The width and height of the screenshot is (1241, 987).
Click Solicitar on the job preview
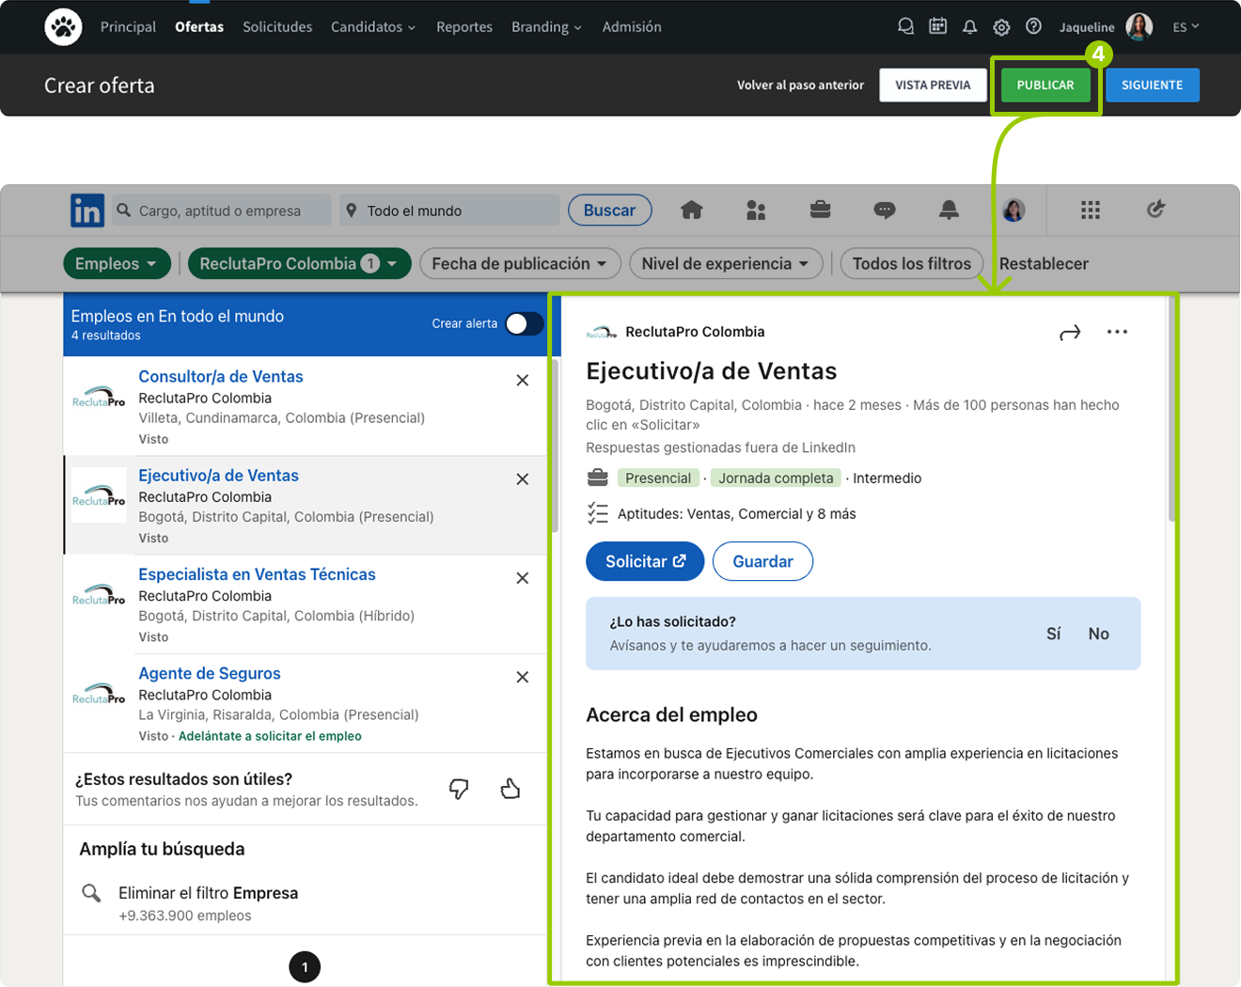click(x=645, y=561)
